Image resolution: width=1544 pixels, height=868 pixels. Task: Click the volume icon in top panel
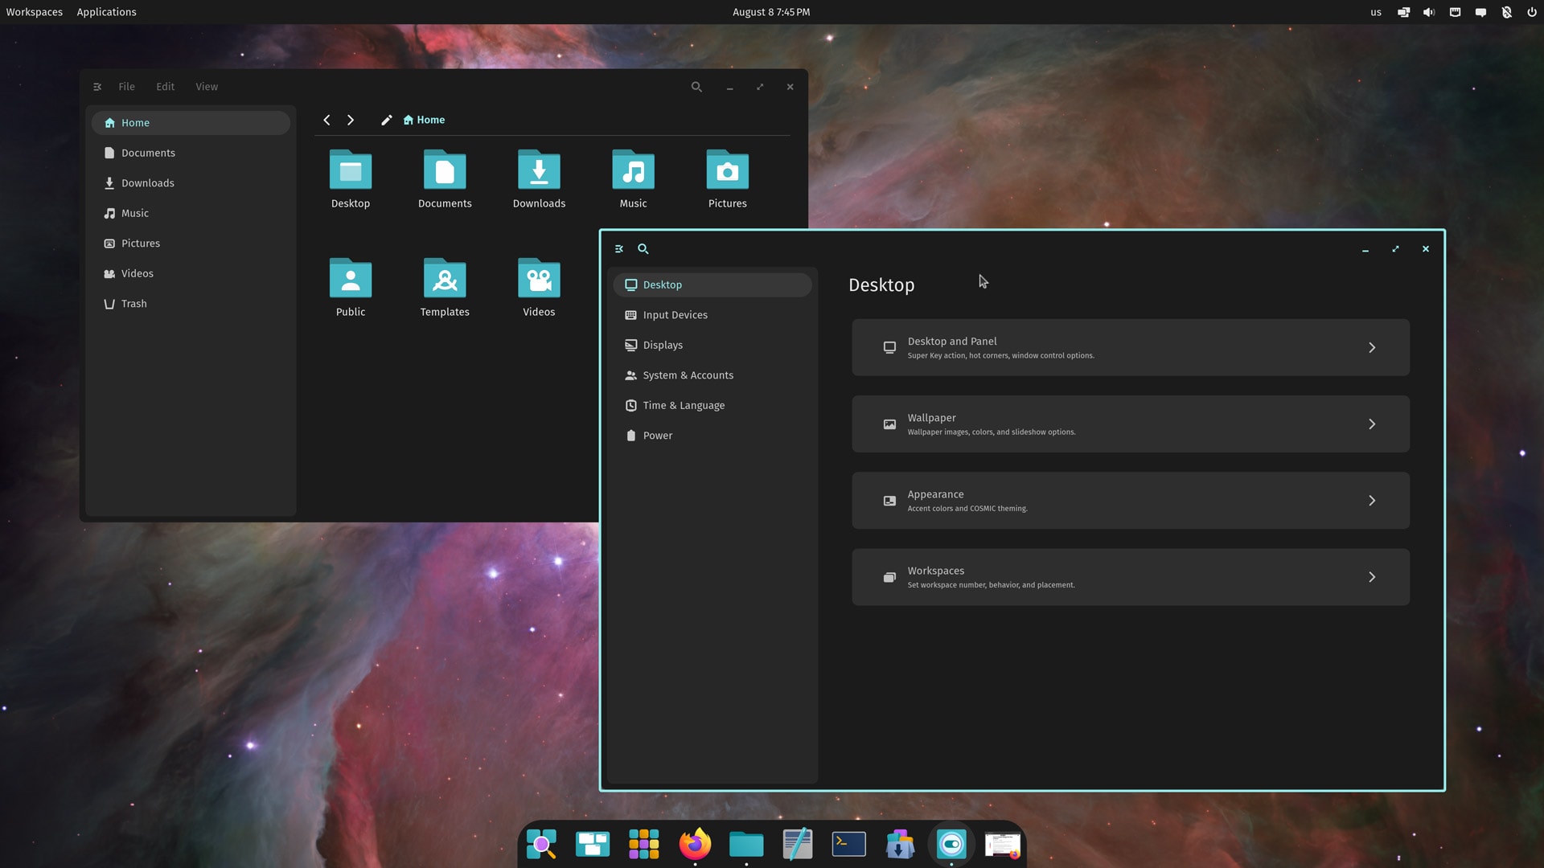(x=1429, y=12)
